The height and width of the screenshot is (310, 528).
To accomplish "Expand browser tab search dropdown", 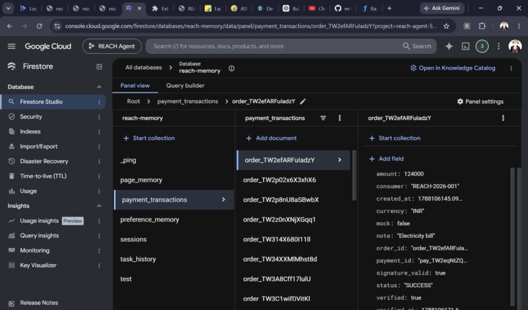I will [x=8, y=9].
